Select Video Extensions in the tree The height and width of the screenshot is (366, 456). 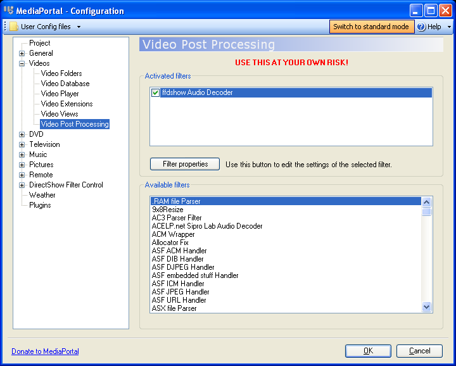tap(67, 104)
